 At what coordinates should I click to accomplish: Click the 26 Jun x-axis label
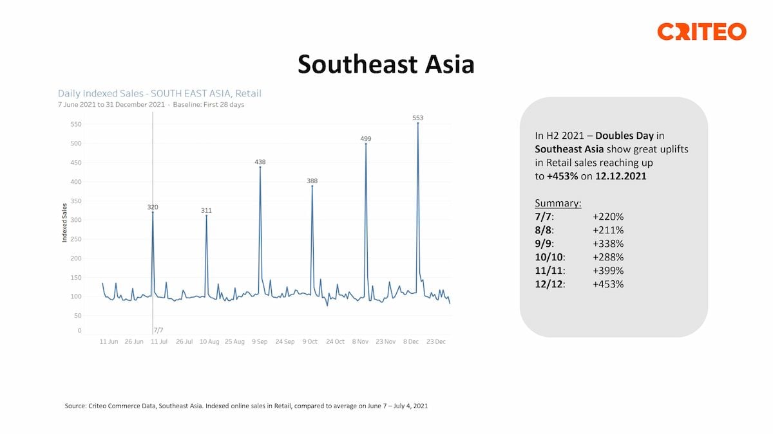[x=134, y=342]
